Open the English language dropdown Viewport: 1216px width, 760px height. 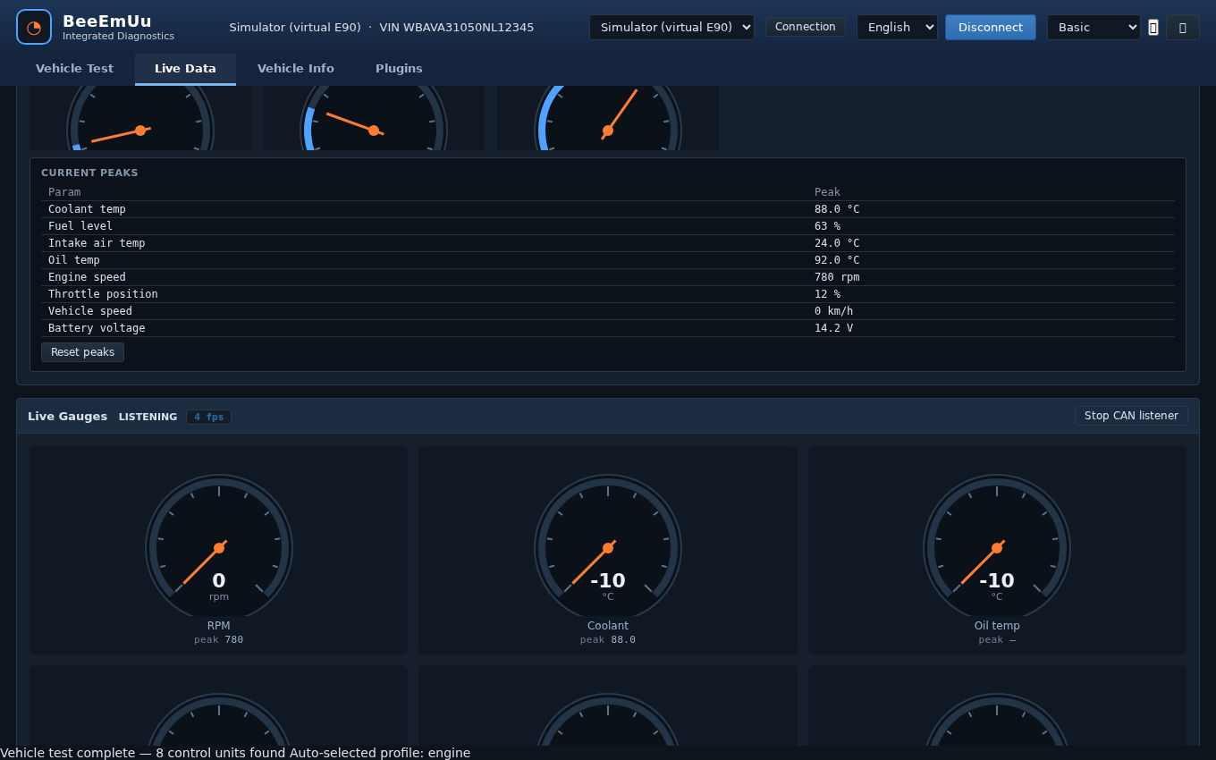pyautogui.click(x=897, y=27)
